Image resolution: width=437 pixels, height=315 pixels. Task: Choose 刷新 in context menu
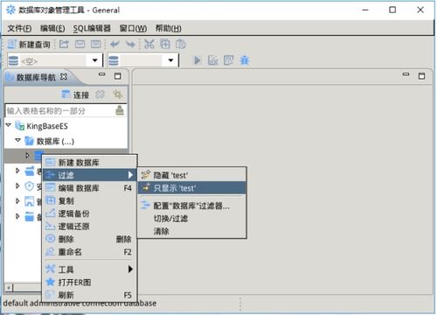tap(90, 295)
